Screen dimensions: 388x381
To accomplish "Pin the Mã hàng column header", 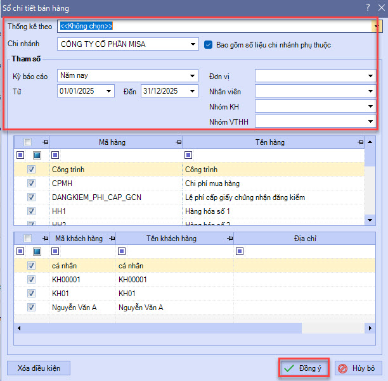I will click(178, 142).
